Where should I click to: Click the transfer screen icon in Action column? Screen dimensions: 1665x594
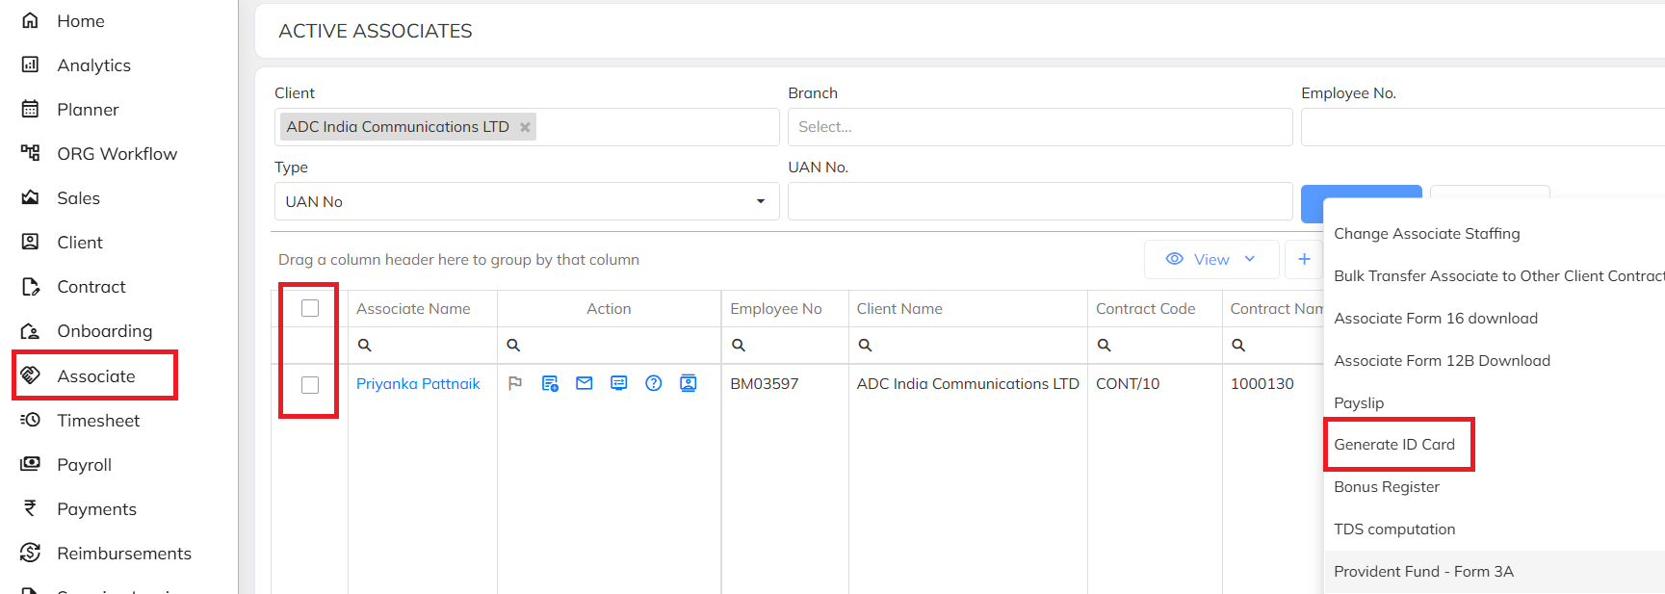pyautogui.click(x=619, y=383)
